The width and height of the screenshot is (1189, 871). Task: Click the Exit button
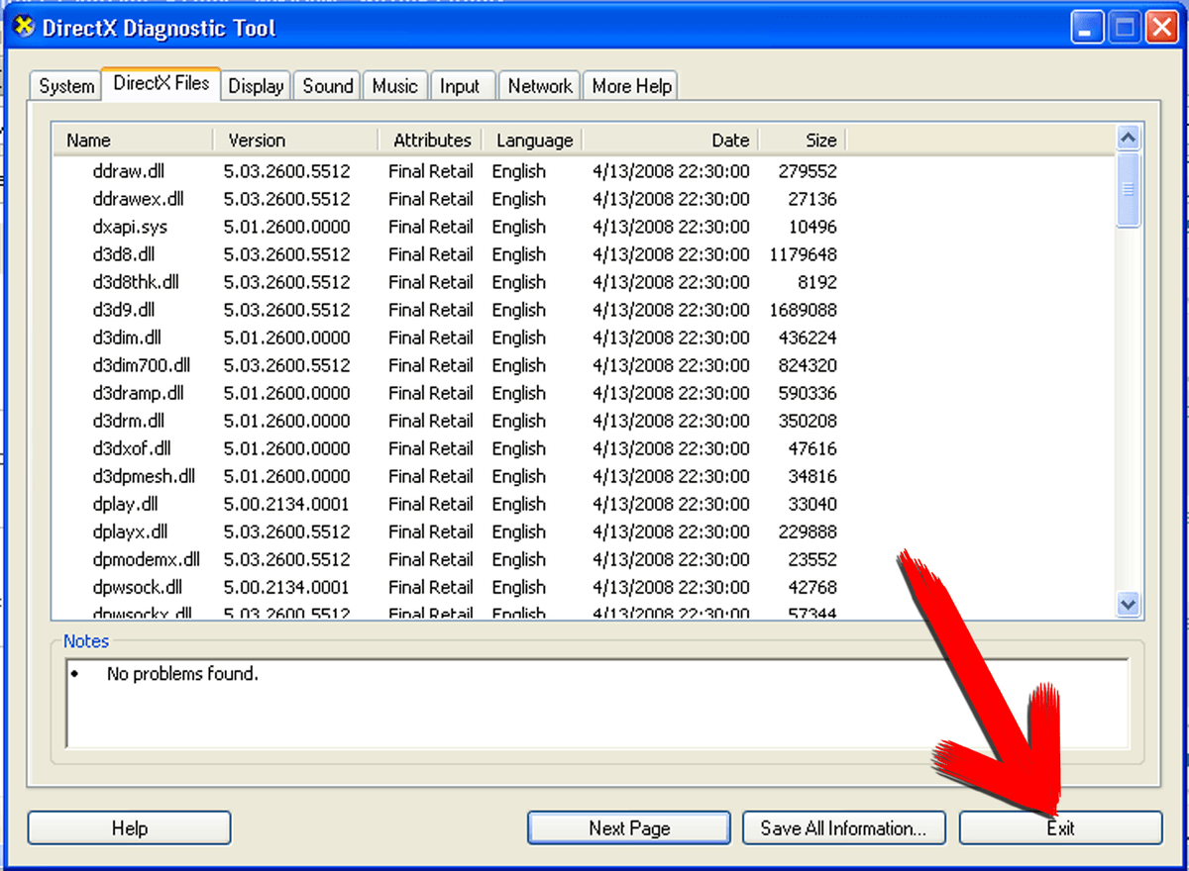[x=1060, y=828]
